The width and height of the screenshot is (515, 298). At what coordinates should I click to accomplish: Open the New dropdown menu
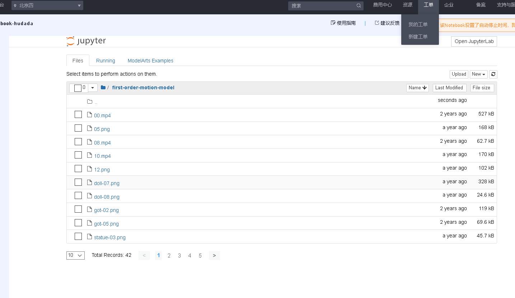coord(479,74)
